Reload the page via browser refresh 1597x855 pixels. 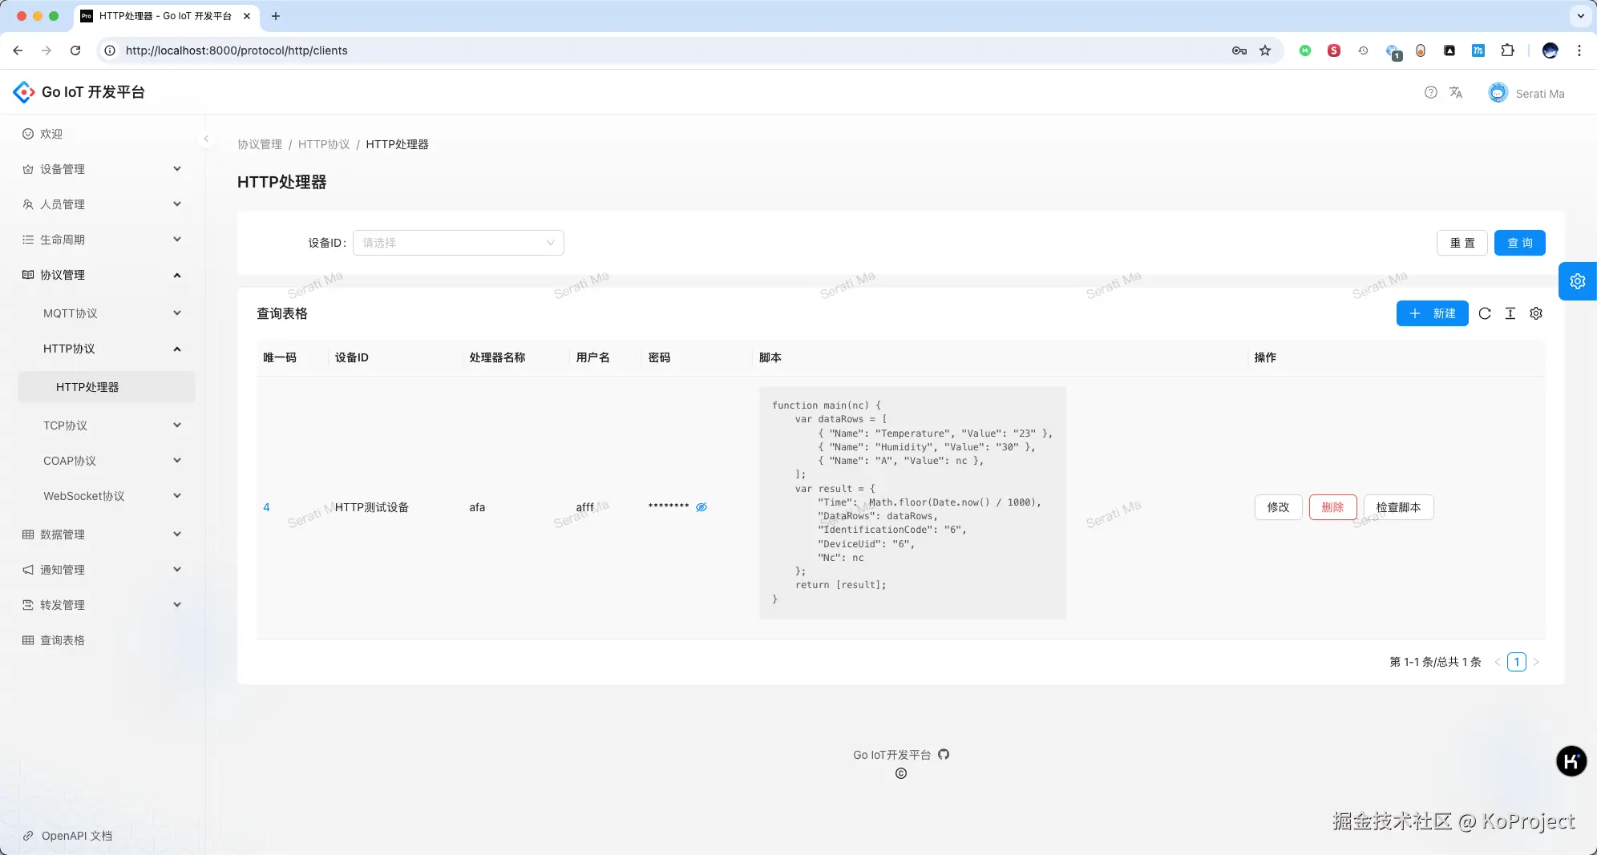click(75, 50)
